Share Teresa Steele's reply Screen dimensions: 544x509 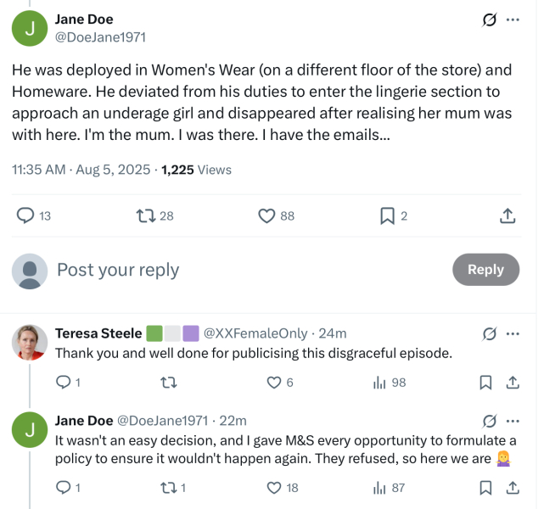[x=513, y=383]
